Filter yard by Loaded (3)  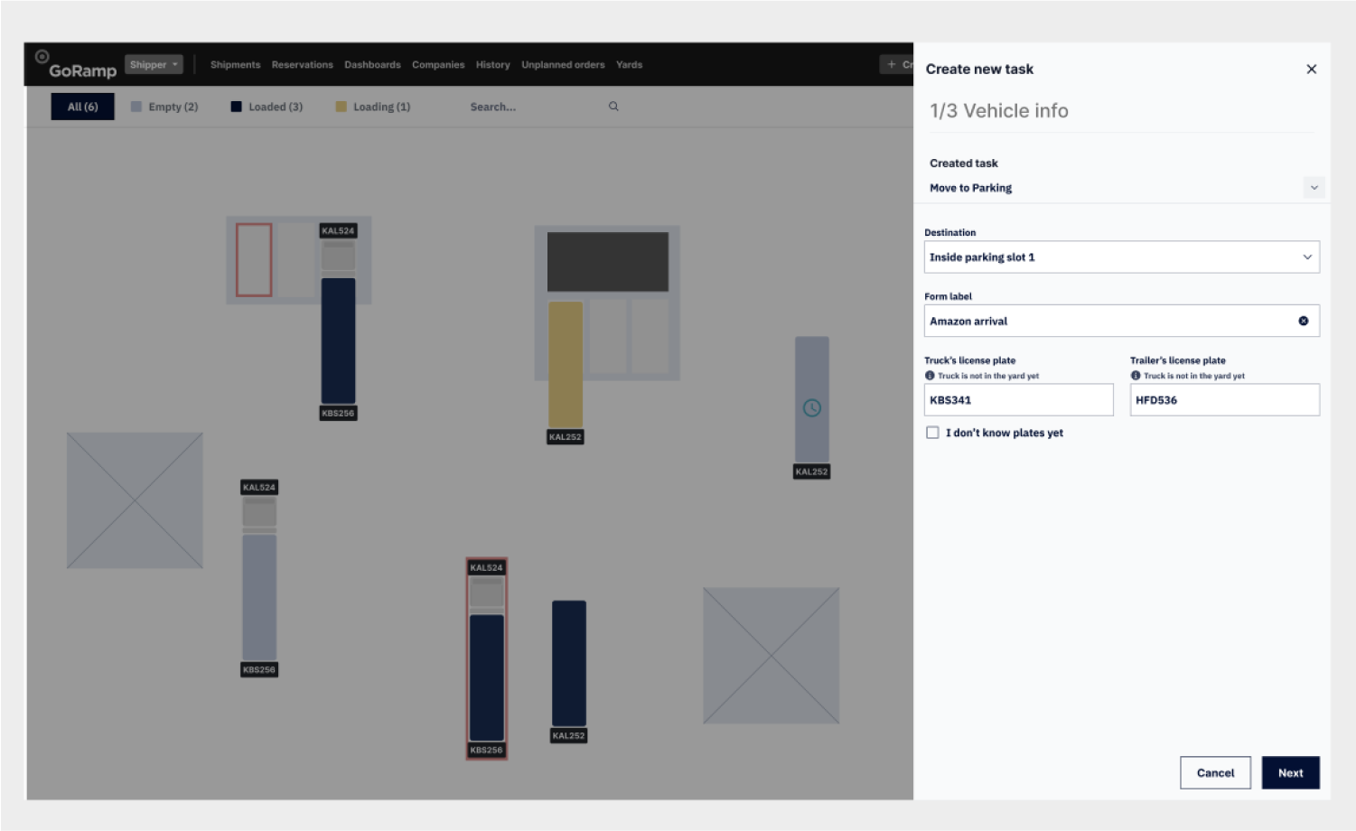pos(267,107)
